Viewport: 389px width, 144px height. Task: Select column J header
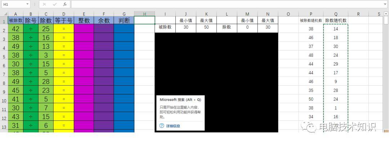point(186,14)
